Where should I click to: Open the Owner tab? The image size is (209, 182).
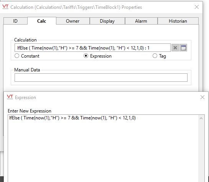[73, 21]
